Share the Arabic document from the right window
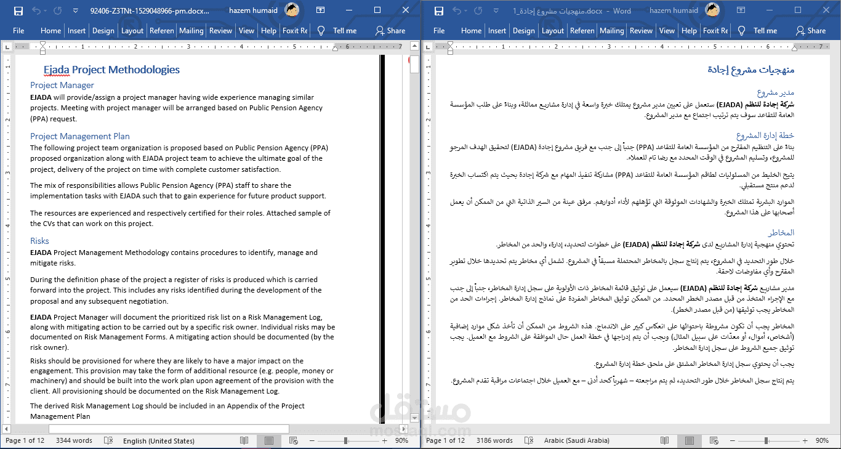Viewport: 841px width, 449px height. 811,30
